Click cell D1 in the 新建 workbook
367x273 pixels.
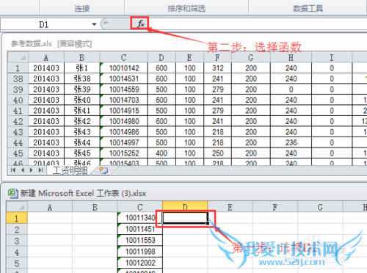click(x=185, y=218)
